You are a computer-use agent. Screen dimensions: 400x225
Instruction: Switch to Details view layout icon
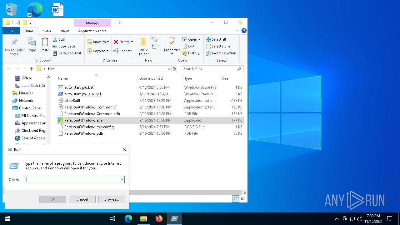point(236,199)
